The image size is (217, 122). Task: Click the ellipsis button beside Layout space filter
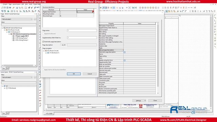point(35,77)
